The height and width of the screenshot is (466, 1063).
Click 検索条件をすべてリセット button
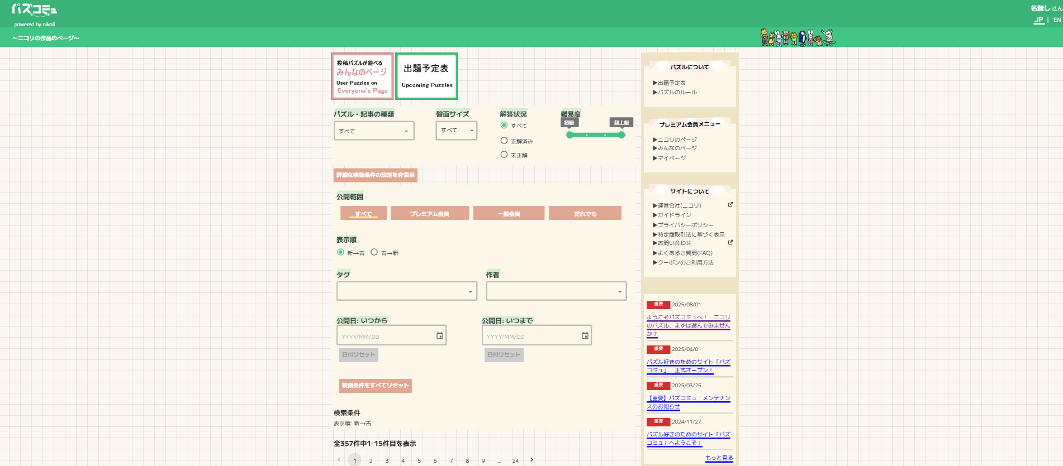[375, 386]
